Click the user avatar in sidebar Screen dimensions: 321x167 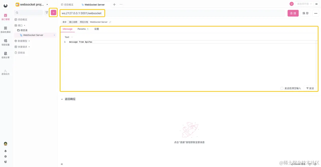tap(6, 144)
